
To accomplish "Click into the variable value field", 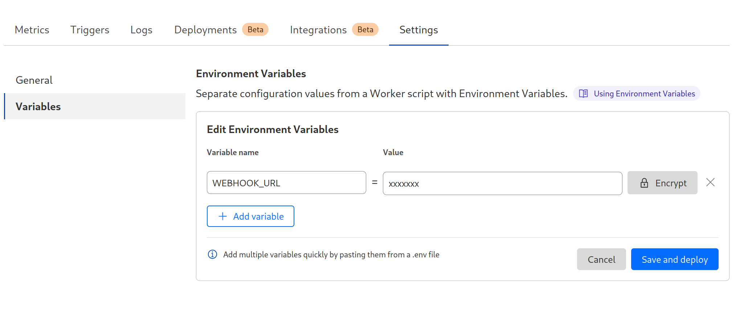I will [502, 183].
